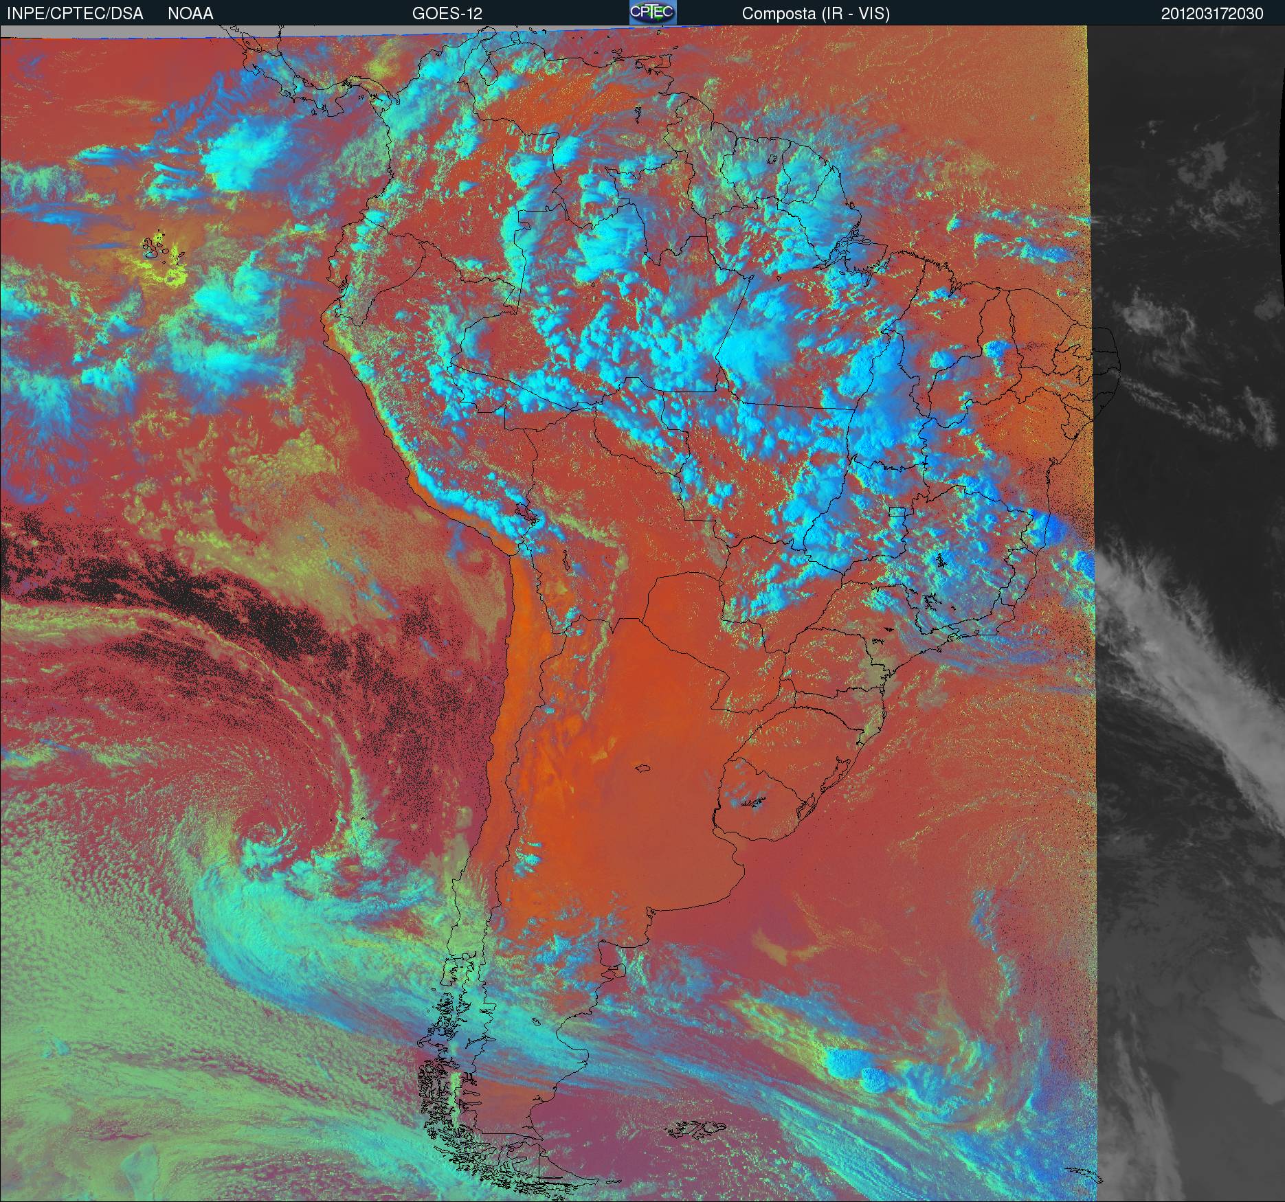Click the CPTEC logo in the header

(x=653, y=12)
